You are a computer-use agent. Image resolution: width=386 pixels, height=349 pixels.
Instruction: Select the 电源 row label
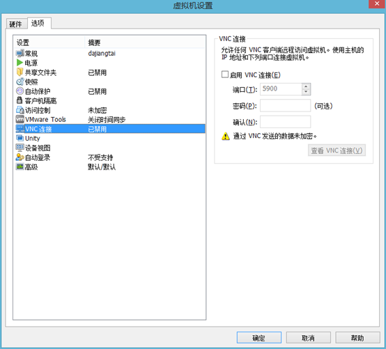[x=31, y=63]
